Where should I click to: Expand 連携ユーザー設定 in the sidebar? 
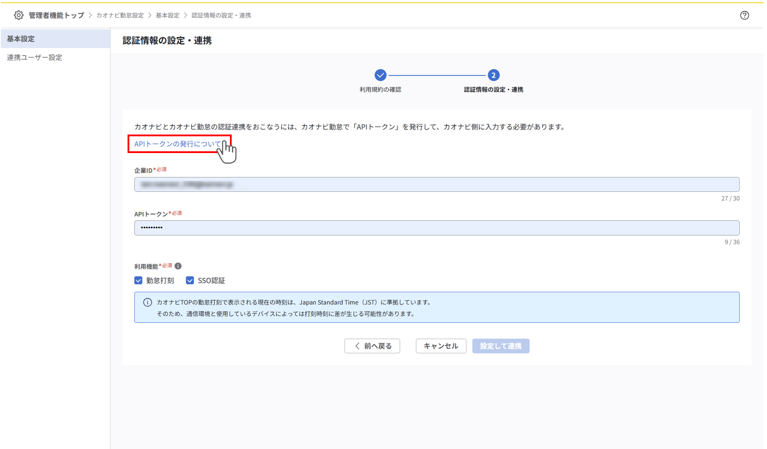(34, 57)
